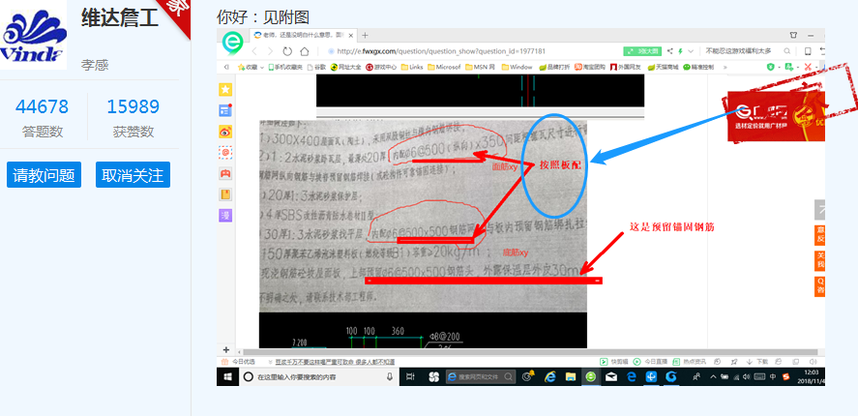Open the Links bookmark folder
This screenshot has width=858, height=416.
pyautogui.click(x=412, y=67)
